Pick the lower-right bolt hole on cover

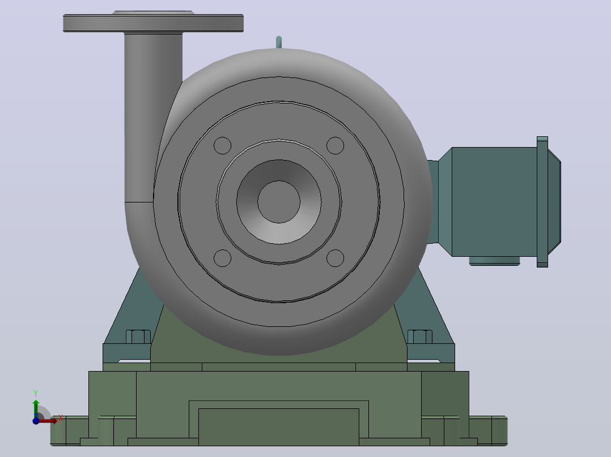[x=335, y=258]
